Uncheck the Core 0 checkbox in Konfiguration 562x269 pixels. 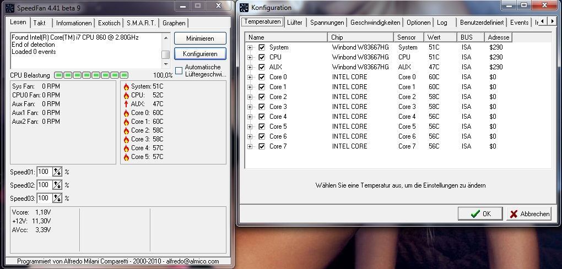(262, 77)
